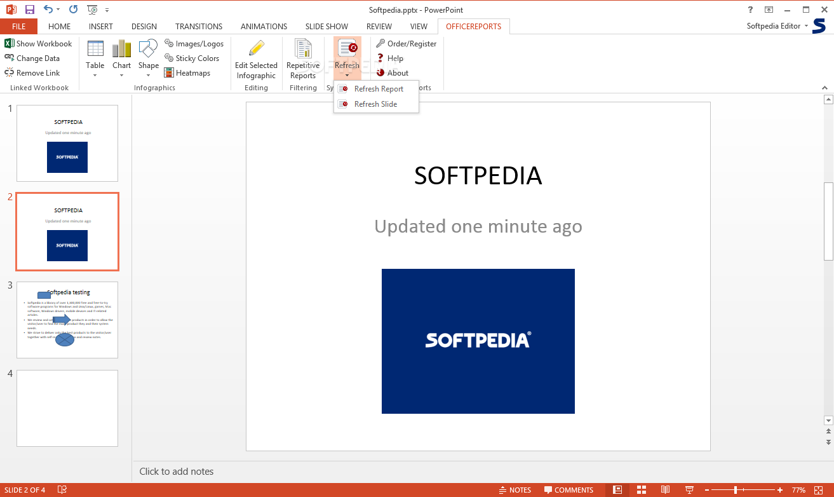Open Order/Register key option
Viewport: 834px width, 497px height.
406,44
